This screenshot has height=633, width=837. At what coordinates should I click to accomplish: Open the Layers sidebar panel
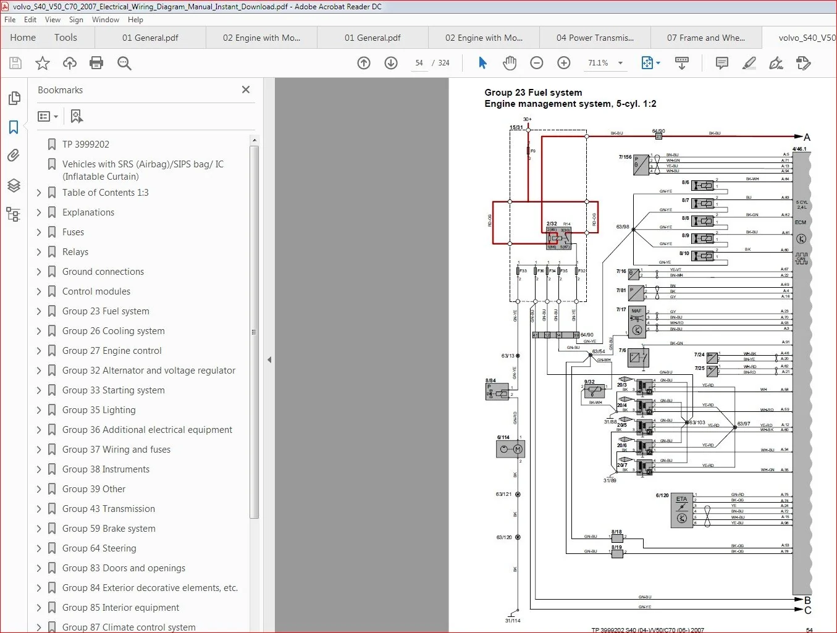14,185
